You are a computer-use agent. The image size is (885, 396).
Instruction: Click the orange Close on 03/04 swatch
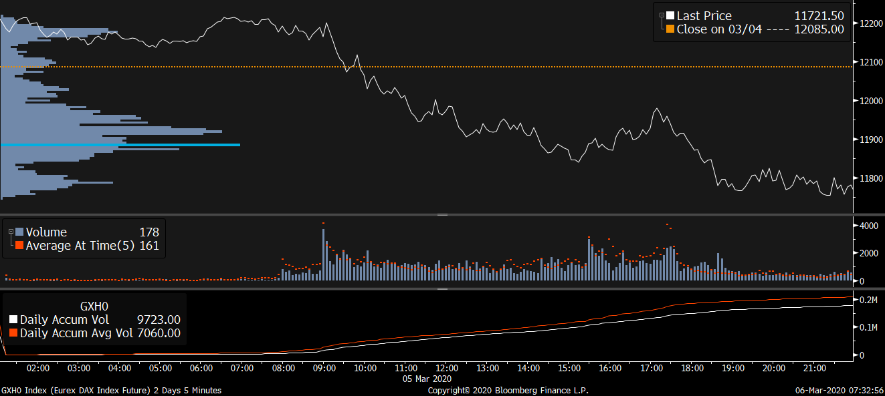tap(670, 29)
